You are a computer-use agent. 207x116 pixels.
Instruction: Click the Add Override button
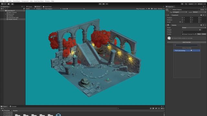[x=187, y=42]
